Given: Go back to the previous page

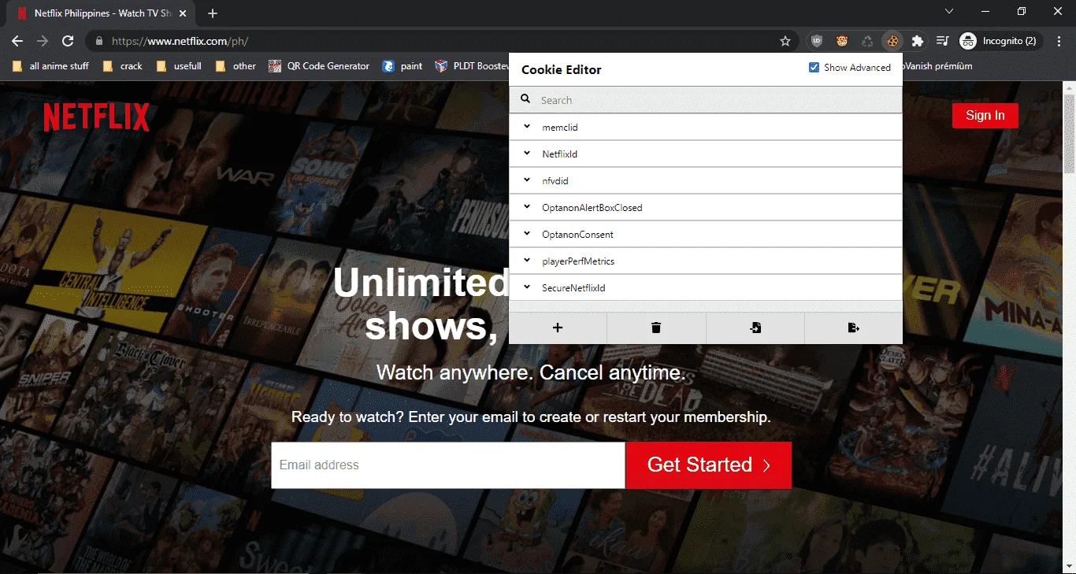Looking at the screenshot, I should [17, 41].
